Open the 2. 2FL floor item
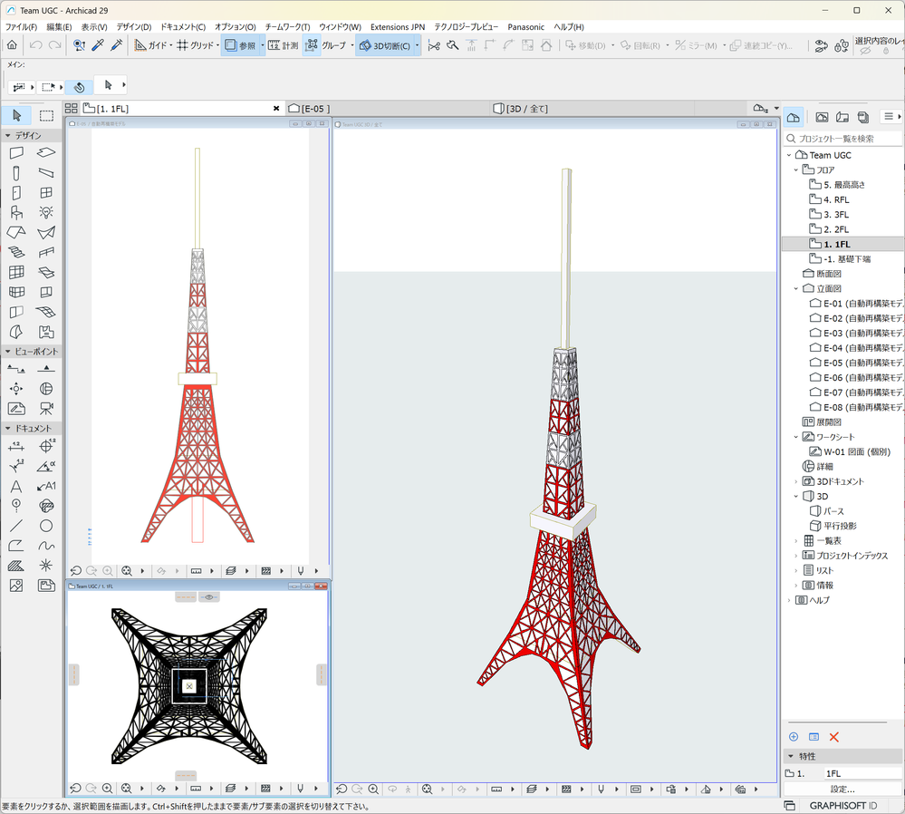Screen dimensions: 905x814 click(830, 229)
